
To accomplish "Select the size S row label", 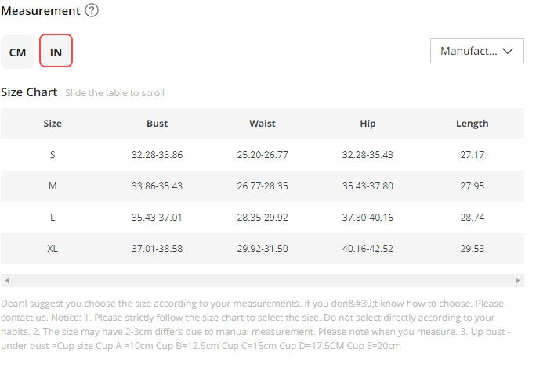I will click(53, 155).
